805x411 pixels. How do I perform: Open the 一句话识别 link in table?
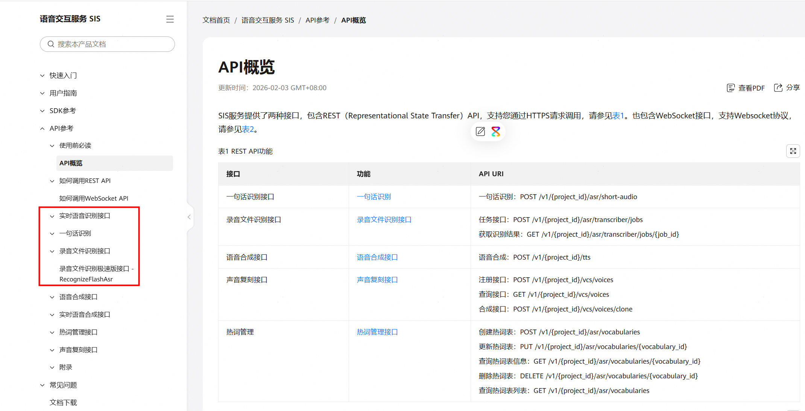(374, 197)
